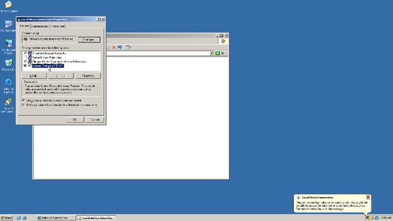This screenshot has height=221, width=393.
Task: Click the Install button
Action: coord(34,76)
